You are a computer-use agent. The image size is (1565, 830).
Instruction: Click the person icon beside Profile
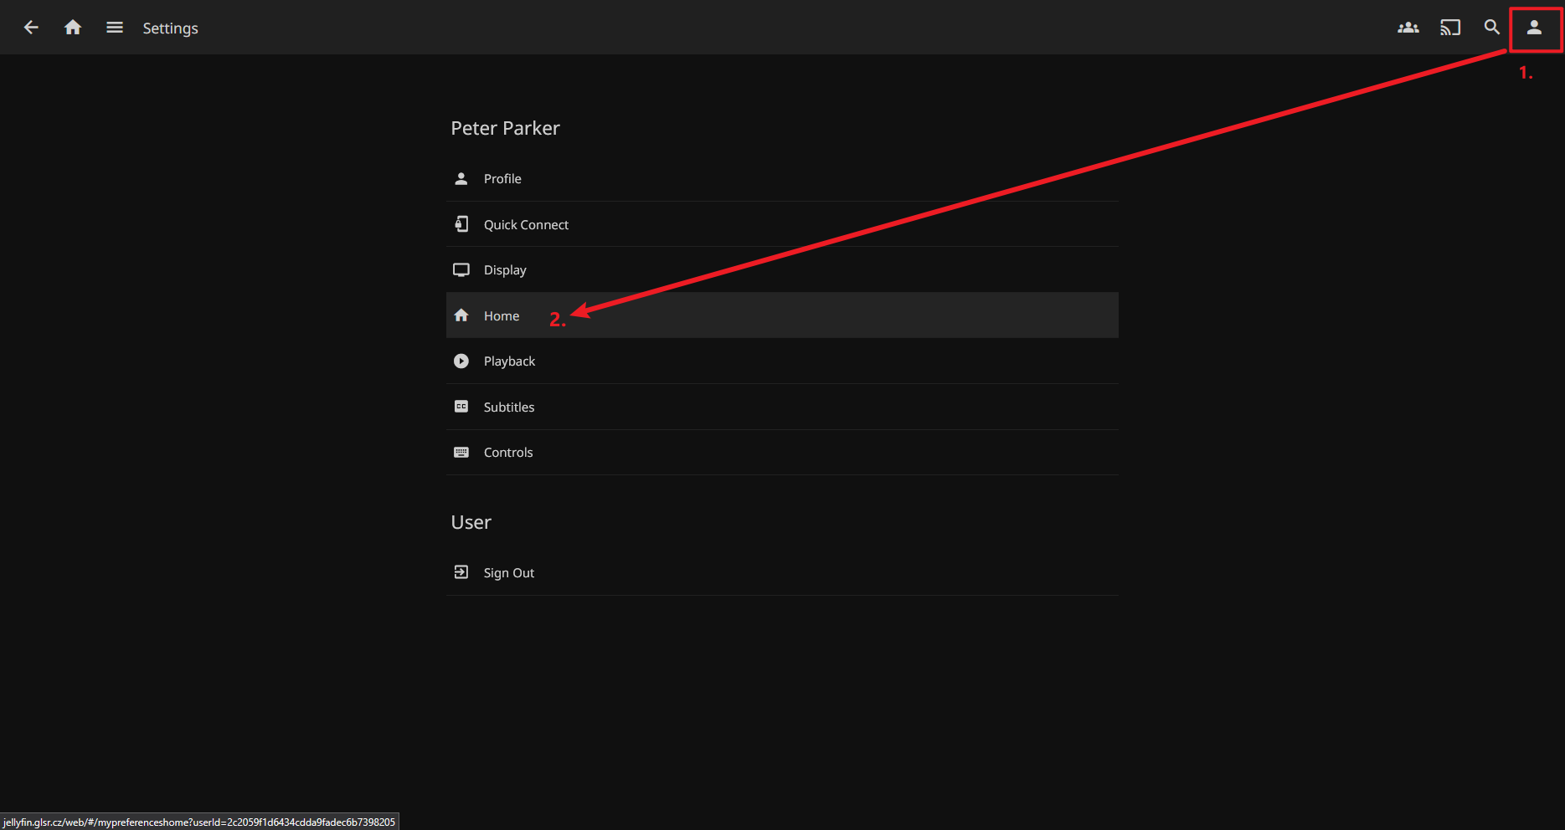(x=461, y=179)
